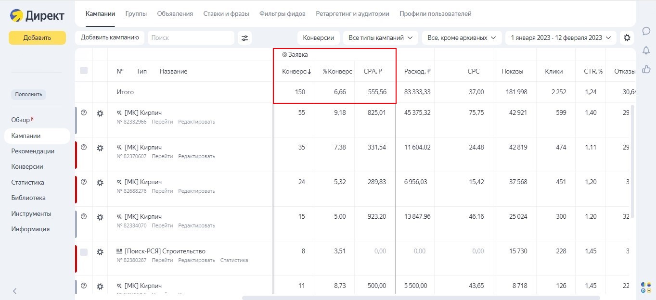Open table settings with the gear icon
Viewport: 656px width, 300px height.
(x=627, y=37)
